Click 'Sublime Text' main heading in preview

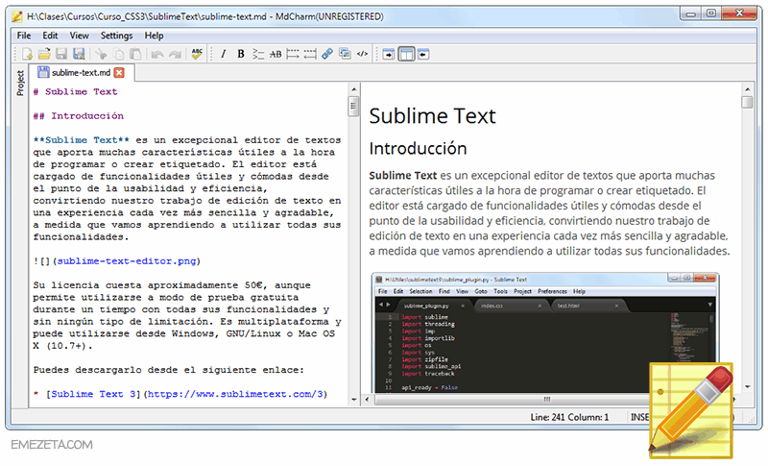[x=433, y=116]
